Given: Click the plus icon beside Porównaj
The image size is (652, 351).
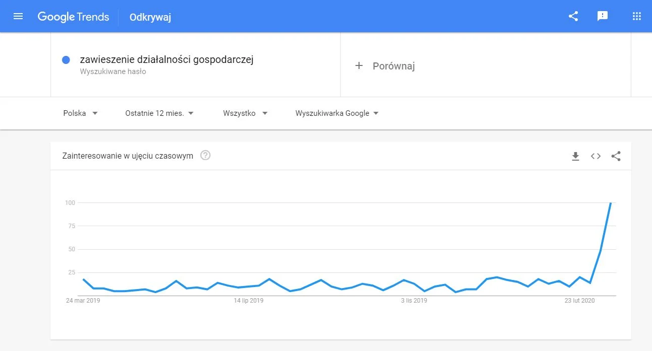Looking at the screenshot, I should pos(359,65).
